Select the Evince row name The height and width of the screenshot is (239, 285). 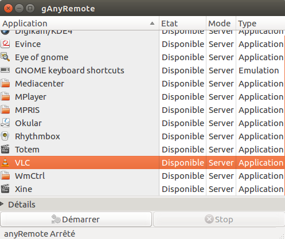point(28,44)
